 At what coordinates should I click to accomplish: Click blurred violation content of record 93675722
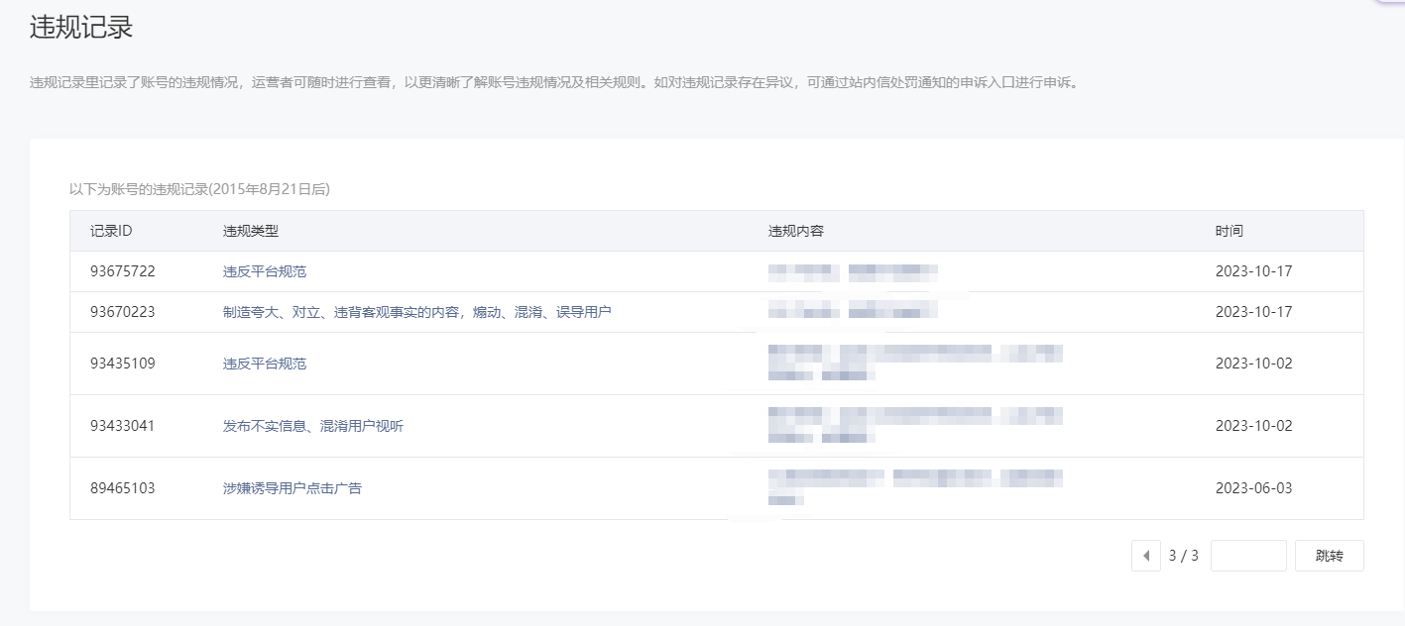click(x=853, y=271)
